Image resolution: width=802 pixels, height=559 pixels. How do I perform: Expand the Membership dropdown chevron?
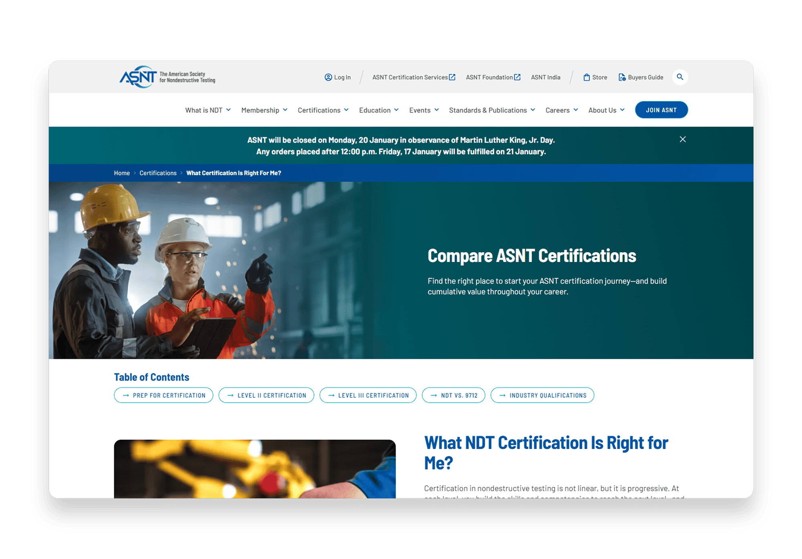click(285, 110)
